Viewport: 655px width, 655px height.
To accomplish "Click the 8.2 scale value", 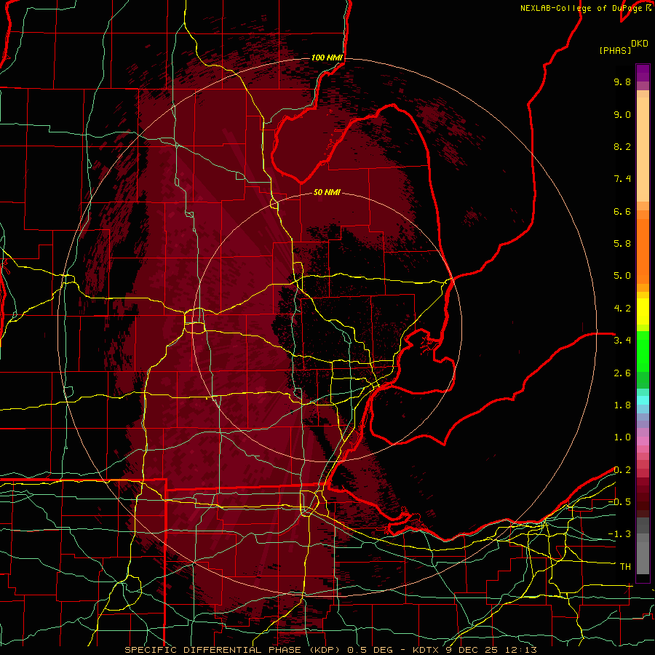I will coord(622,146).
